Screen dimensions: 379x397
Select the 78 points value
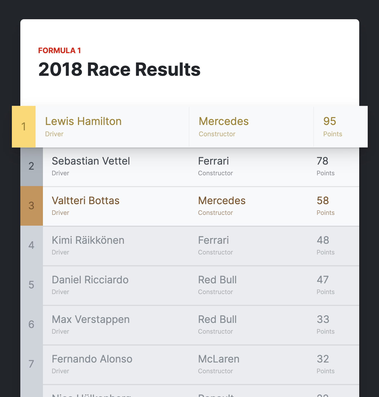coord(323,161)
